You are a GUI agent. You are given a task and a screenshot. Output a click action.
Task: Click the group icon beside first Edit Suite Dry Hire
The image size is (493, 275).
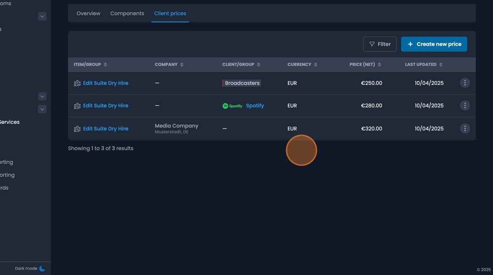tap(77, 83)
